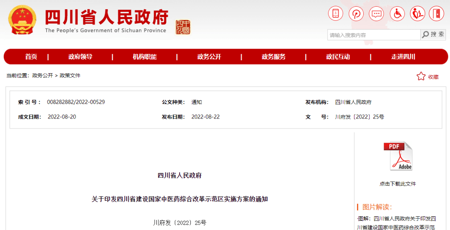Go to 首页 in navigation bar
Screen dimensions: 450x230
click(31, 57)
